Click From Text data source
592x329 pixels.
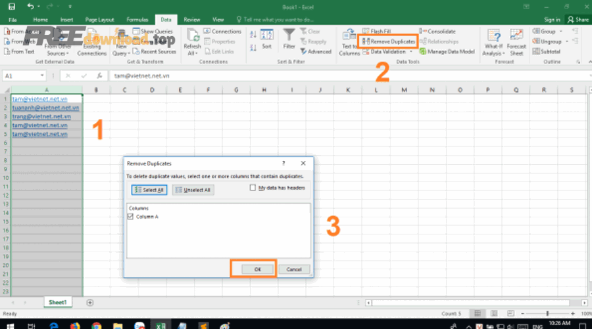point(19,52)
